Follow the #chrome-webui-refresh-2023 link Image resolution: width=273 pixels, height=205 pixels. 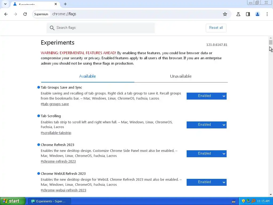pos(63,190)
